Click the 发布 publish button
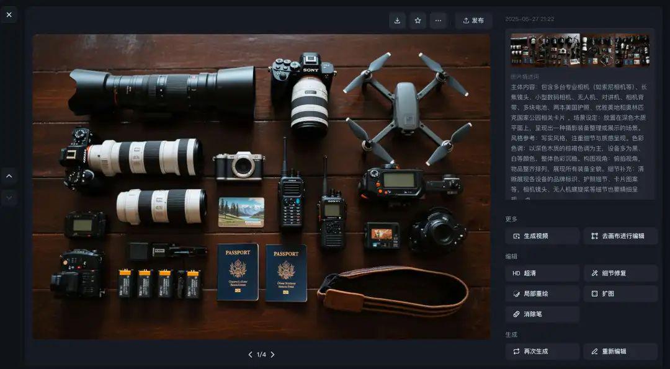Image resolution: width=670 pixels, height=369 pixels. click(473, 20)
